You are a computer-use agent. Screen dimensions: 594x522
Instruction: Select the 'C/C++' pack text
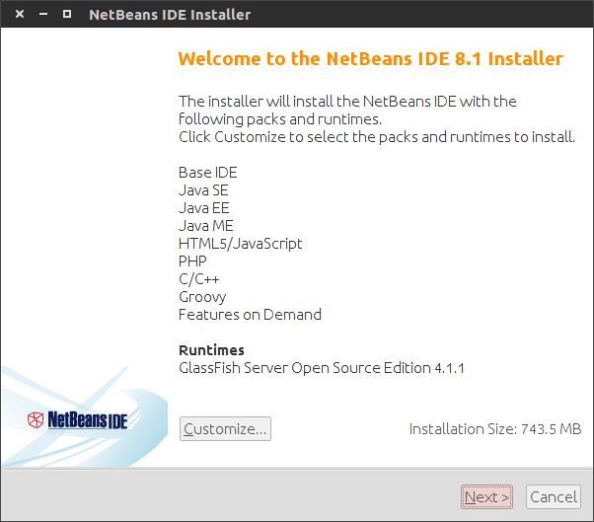pyautogui.click(x=199, y=279)
